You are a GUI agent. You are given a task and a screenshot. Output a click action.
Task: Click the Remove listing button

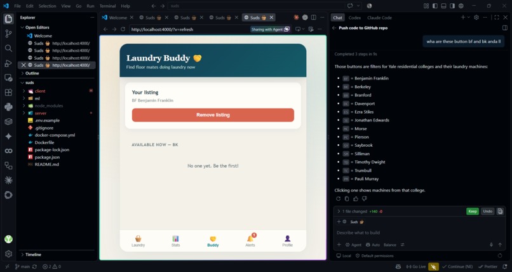(x=213, y=115)
